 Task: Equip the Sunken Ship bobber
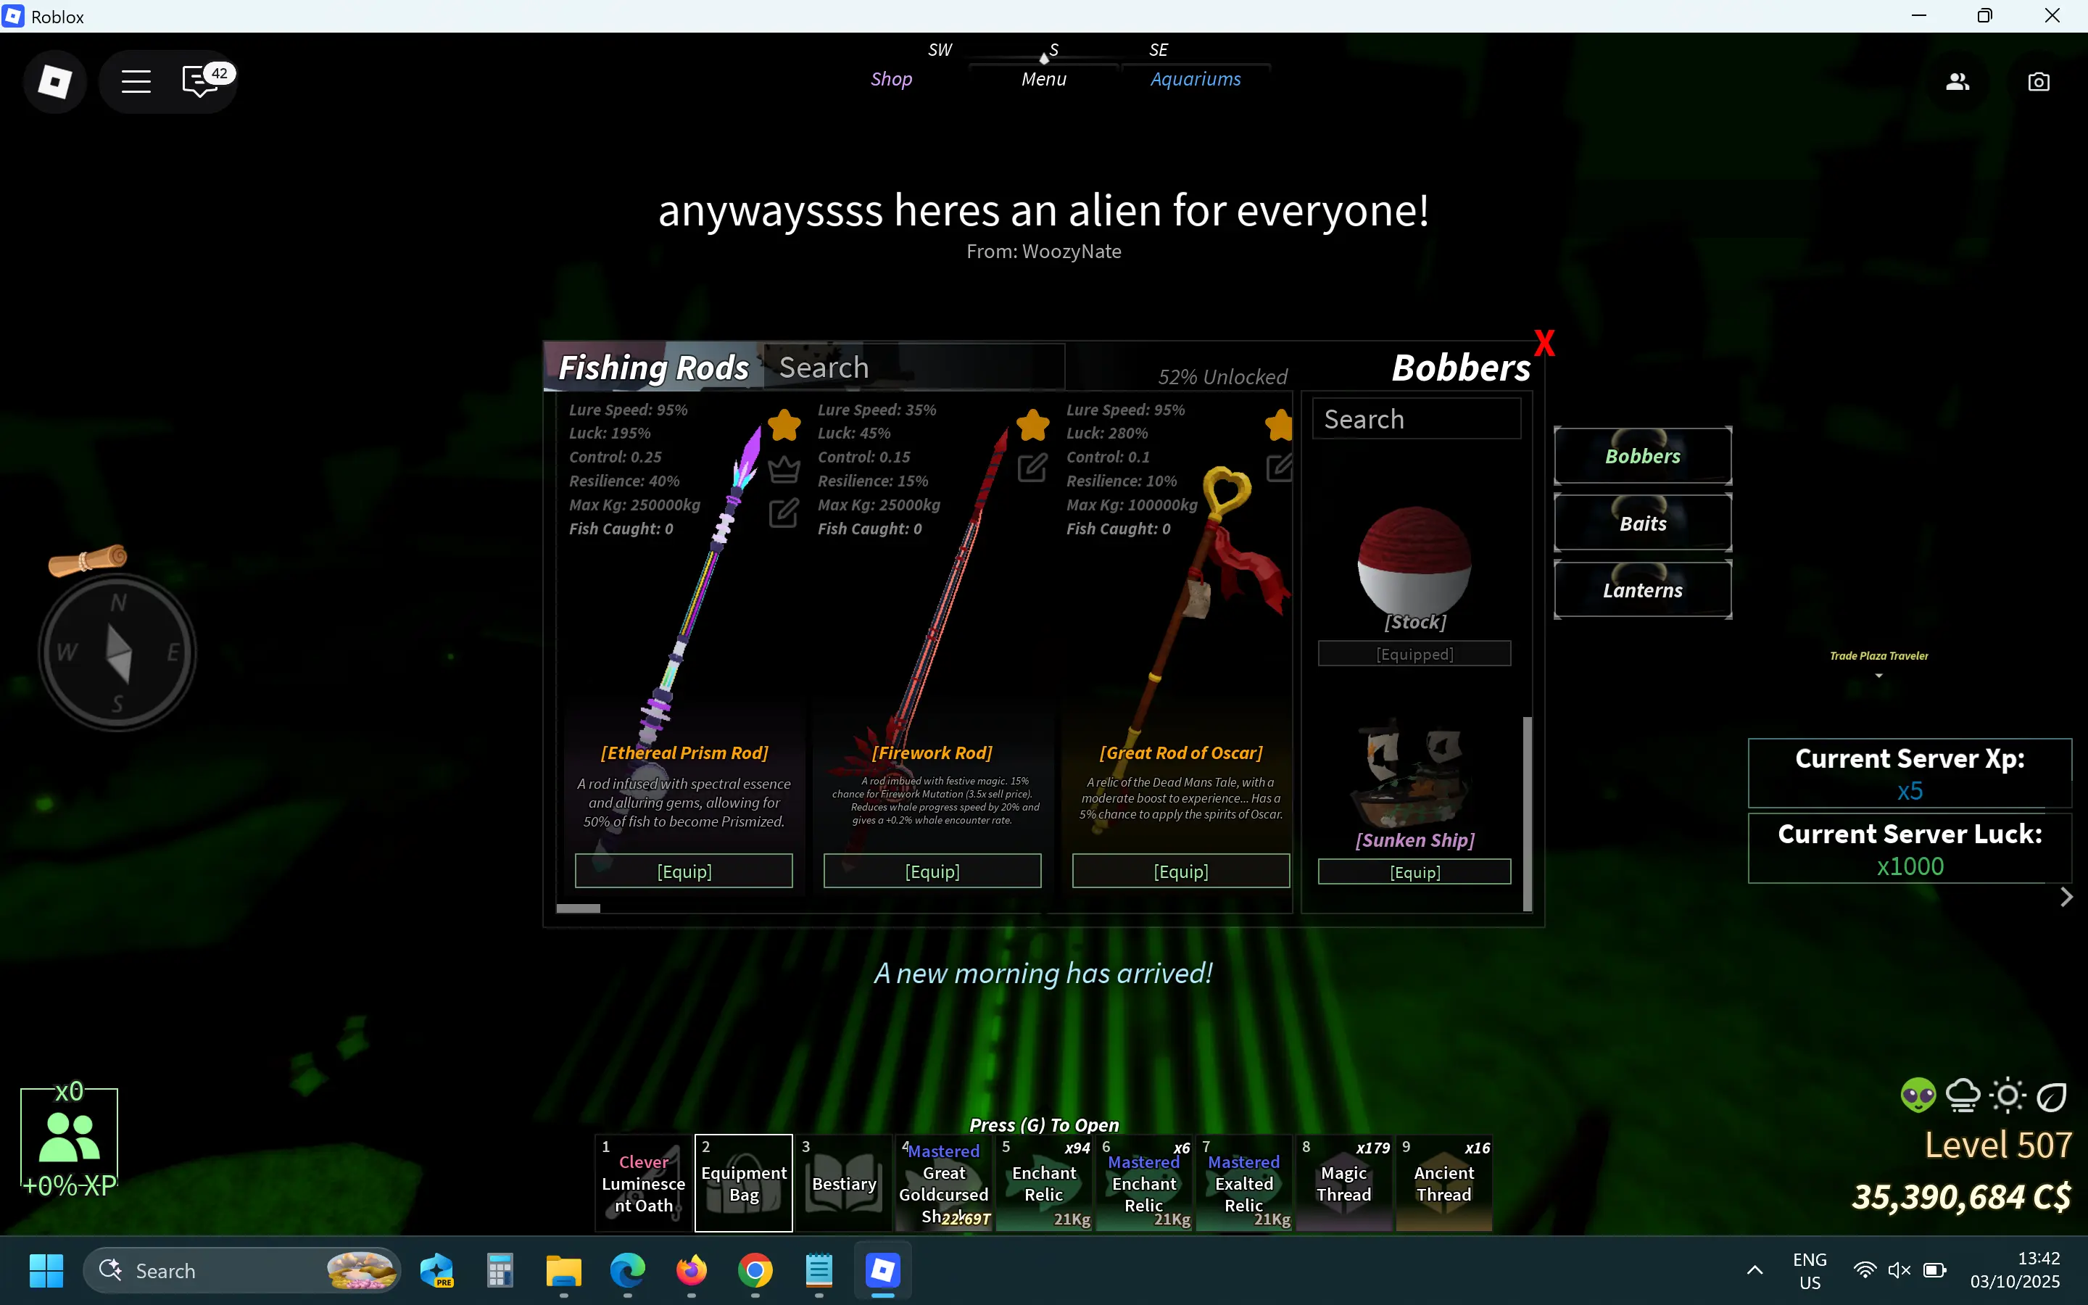(1414, 871)
